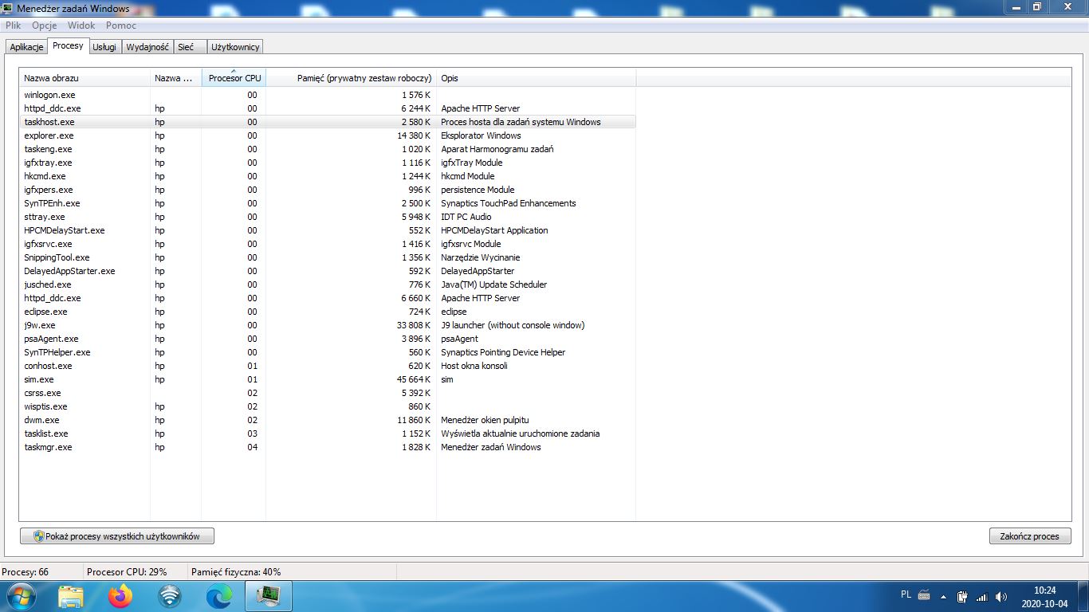Click the Task Manager taskbar icon
This screenshot has width=1089, height=612.
(268, 595)
